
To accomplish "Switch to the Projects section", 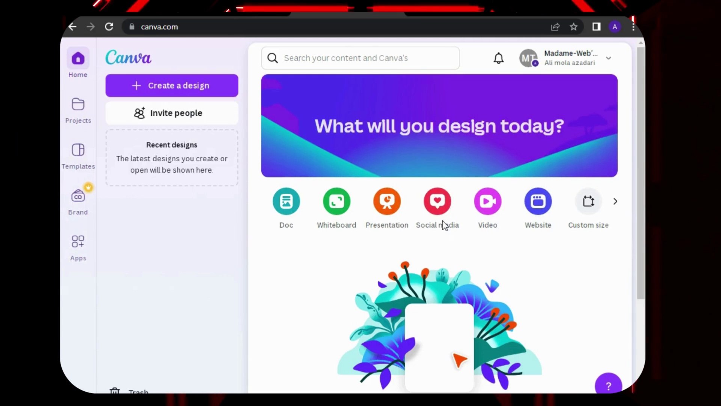I will tap(78, 108).
